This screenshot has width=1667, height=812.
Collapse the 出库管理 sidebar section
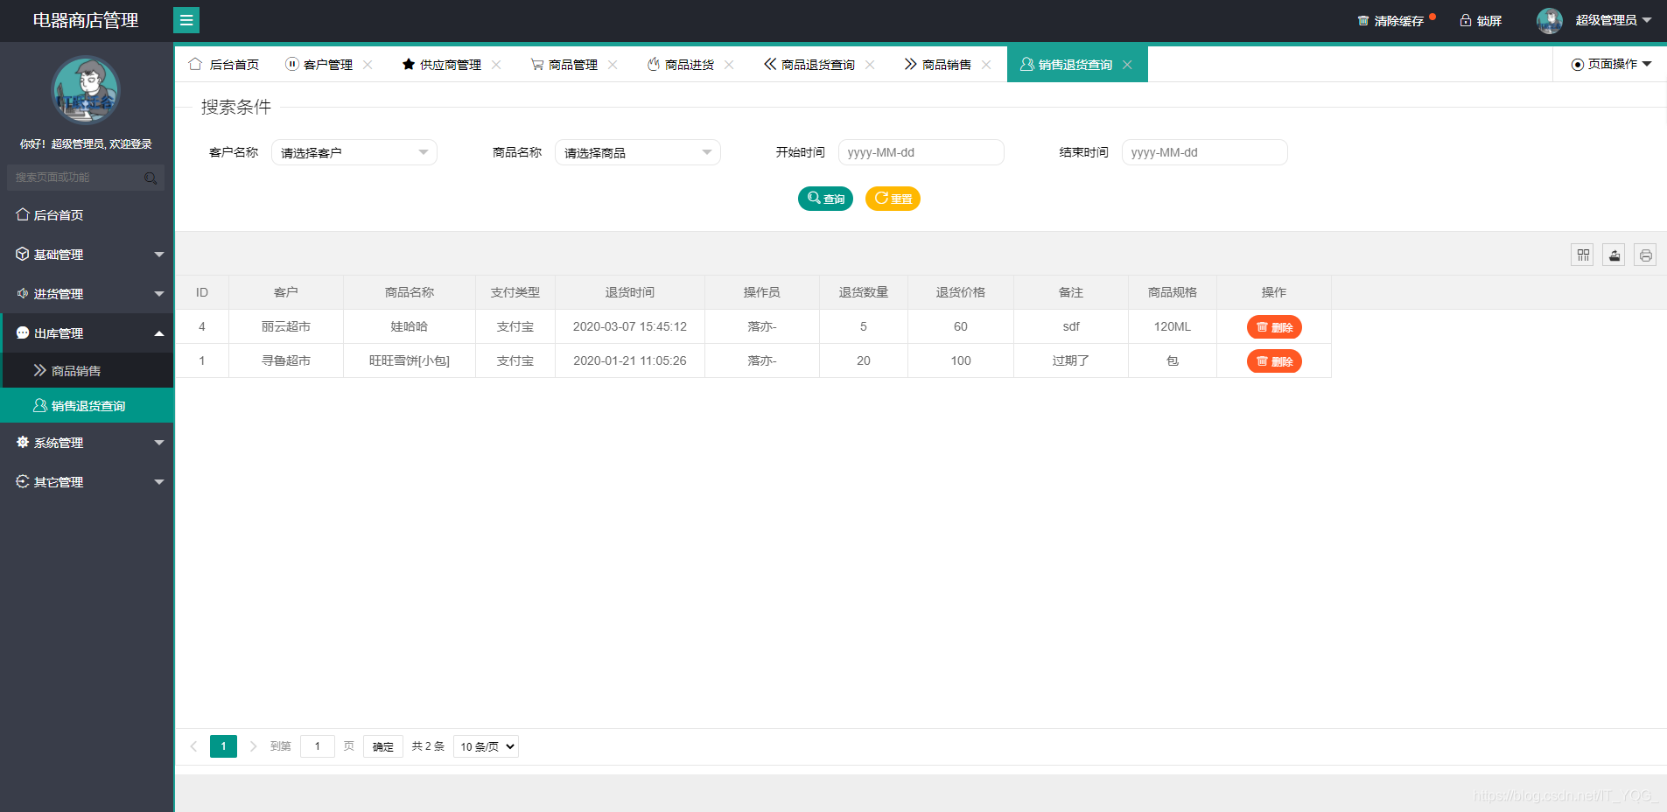coord(87,332)
